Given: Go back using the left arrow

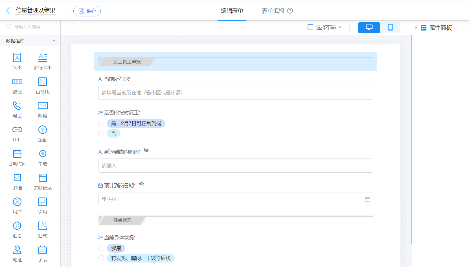Looking at the screenshot, I should [8, 10].
